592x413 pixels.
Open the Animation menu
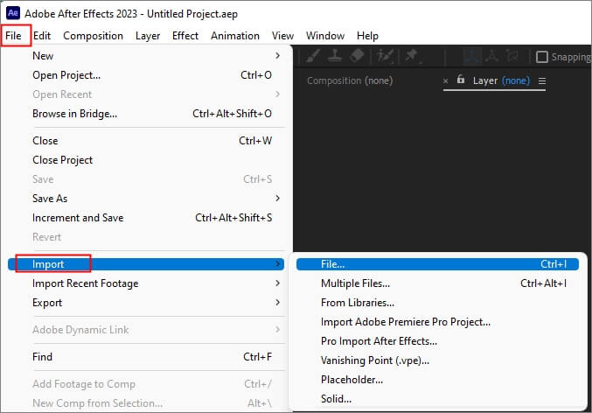click(235, 36)
